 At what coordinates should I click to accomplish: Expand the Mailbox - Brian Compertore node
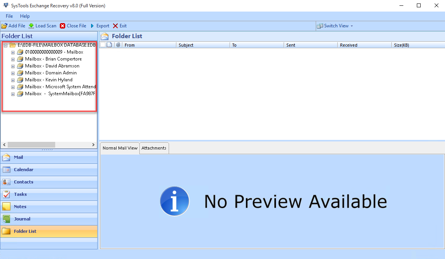pyautogui.click(x=13, y=59)
